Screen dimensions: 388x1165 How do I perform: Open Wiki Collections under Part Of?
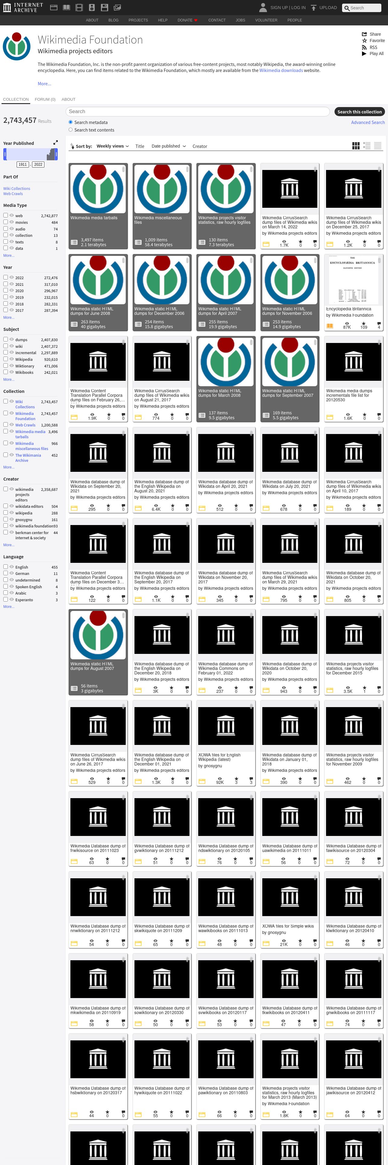[17, 189]
